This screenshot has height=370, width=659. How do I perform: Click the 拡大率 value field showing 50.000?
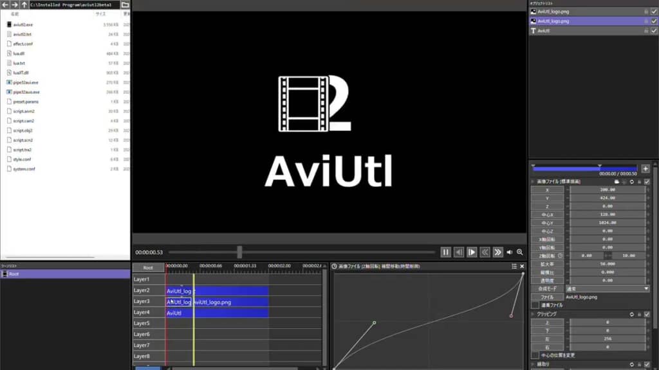coord(608,264)
